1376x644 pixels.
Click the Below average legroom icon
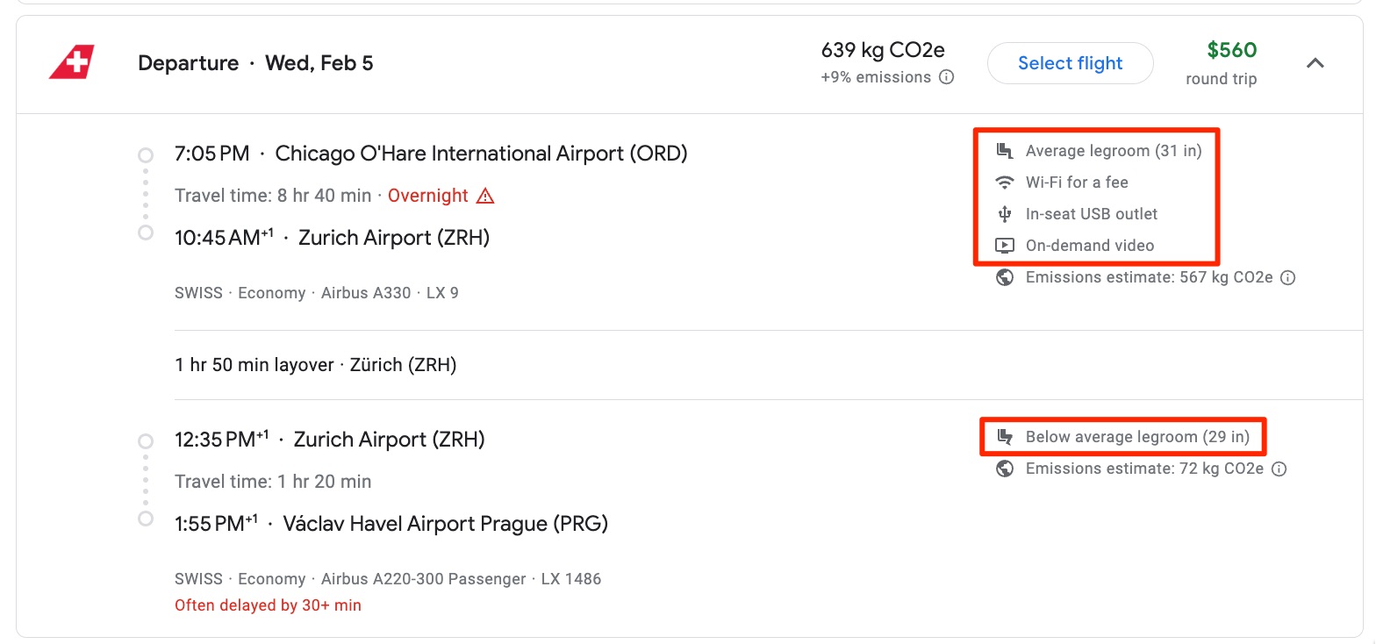tap(1004, 436)
